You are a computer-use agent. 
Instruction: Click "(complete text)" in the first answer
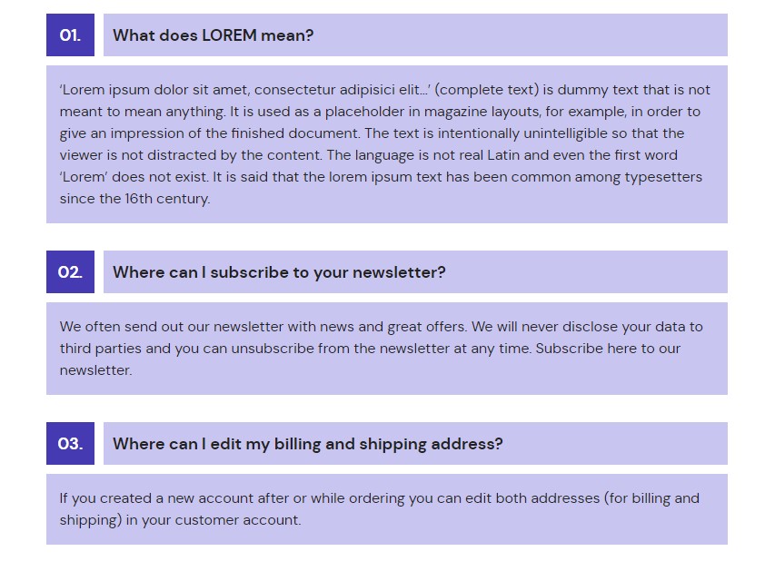[487, 90]
